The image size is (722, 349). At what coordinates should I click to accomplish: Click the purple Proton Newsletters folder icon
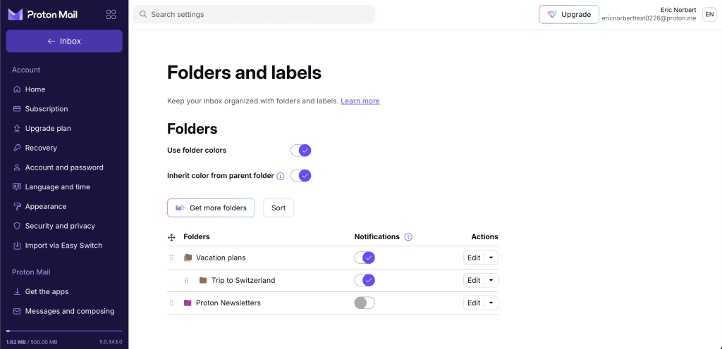click(x=188, y=303)
